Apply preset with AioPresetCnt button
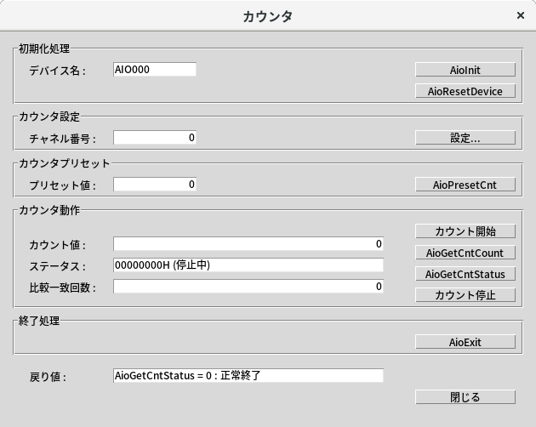 point(465,184)
